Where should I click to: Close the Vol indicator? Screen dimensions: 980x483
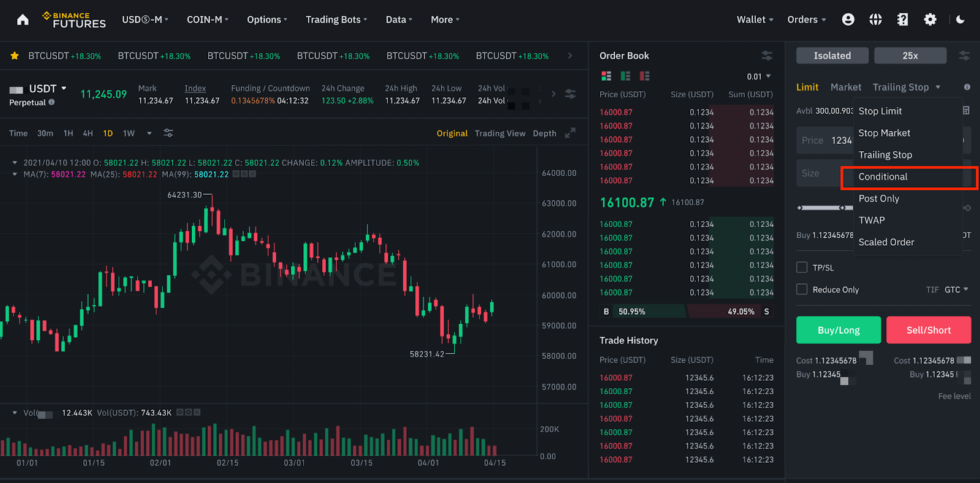[x=197, y=413]
